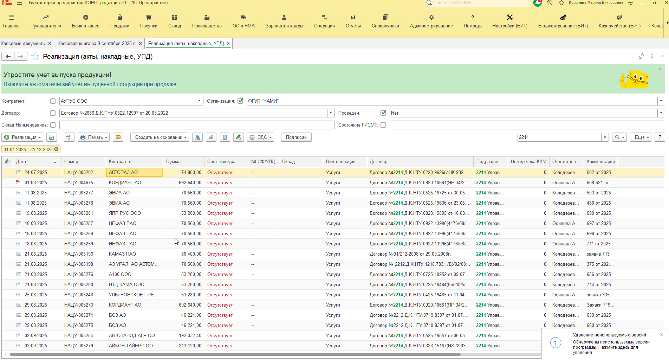Viewport: 669px width, 360px height.
Task: Open Создать на основании dropdown
Action: pos(160,137)
